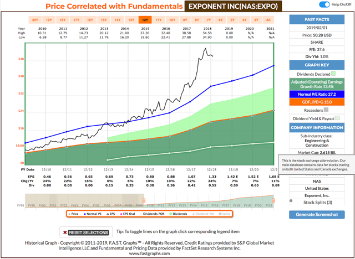
Task: Click the Recessions gray swatch
Action: pyautogui.click(x=326, y=110)
